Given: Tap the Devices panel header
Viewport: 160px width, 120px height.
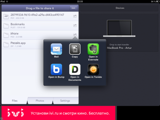Looking at the screenshot, I should (119, 8).
